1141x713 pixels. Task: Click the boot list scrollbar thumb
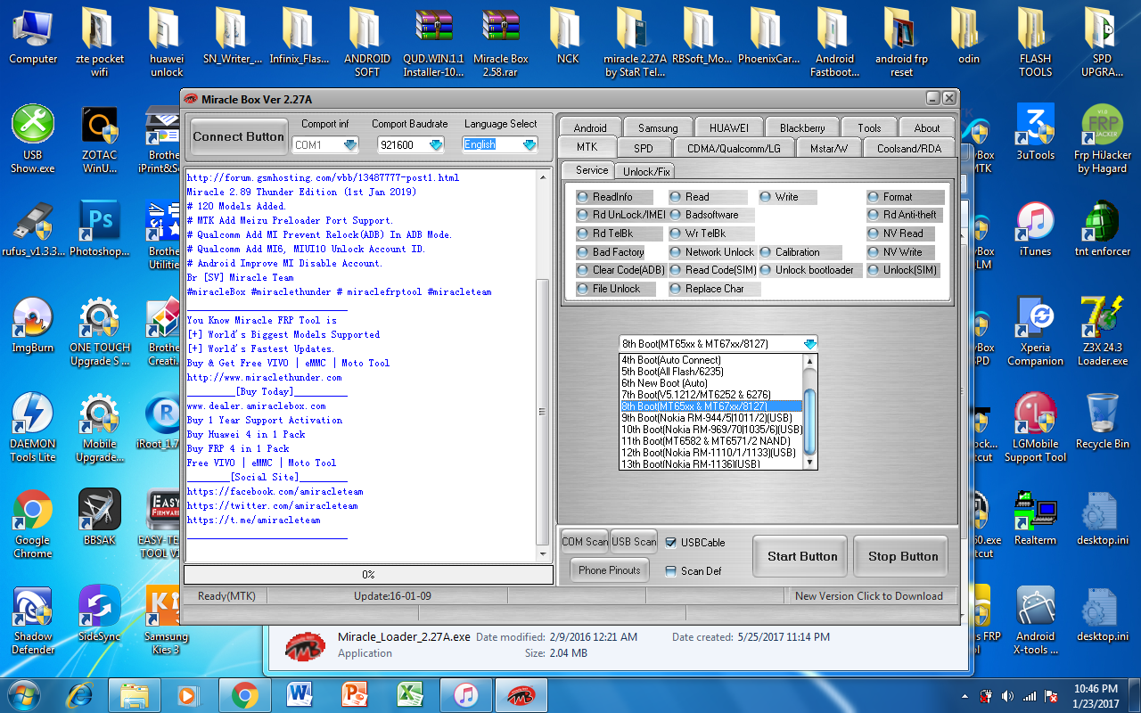click(809, 422)
